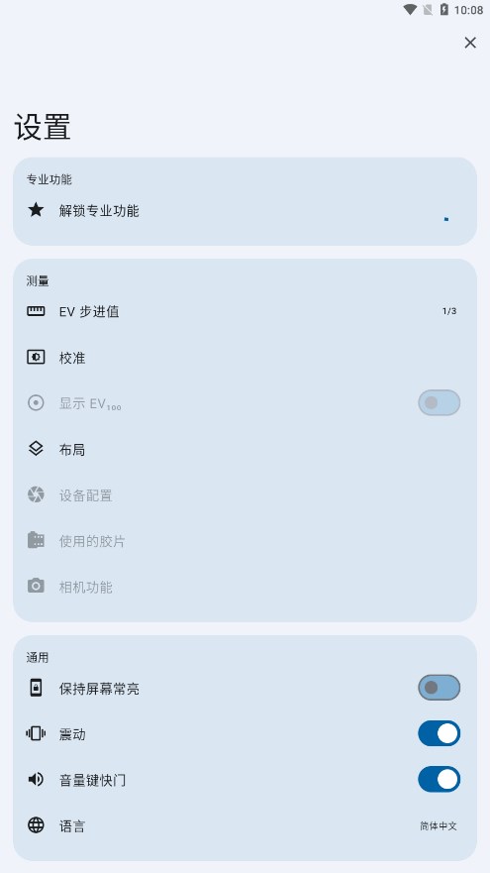Tap the calibration icon next to 校准
The image size is (490, 873).
tap(36, 358)
